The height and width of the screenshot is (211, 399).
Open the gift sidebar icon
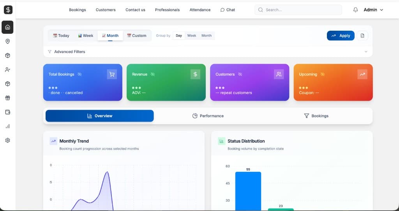coord(8,98)
